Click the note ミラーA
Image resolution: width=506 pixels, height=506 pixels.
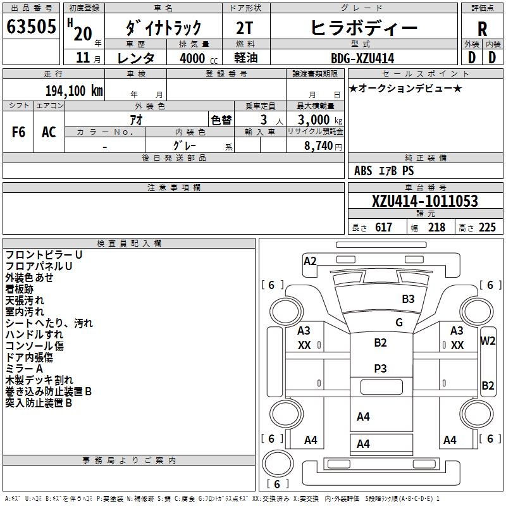[x=24, y=369]
